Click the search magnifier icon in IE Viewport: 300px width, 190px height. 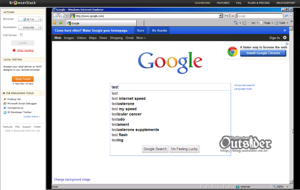pos(286,16)
